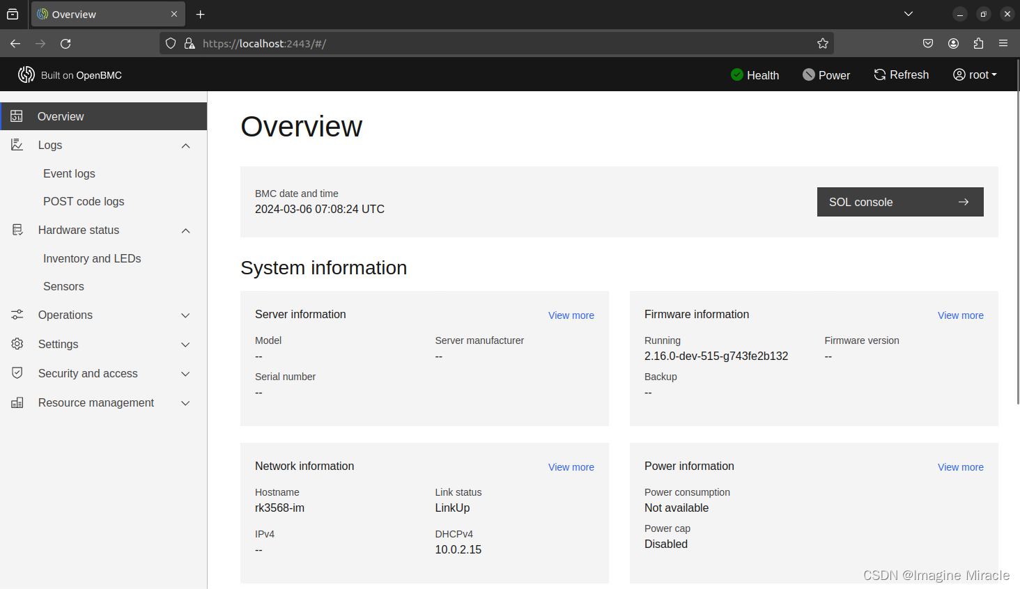Click the Logs chart icon

click(17, 145)
